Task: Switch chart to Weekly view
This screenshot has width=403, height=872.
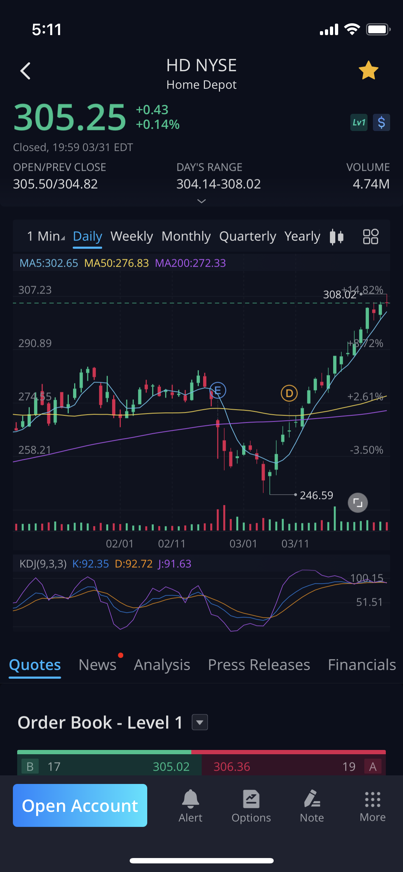Action: click(131, 236)
